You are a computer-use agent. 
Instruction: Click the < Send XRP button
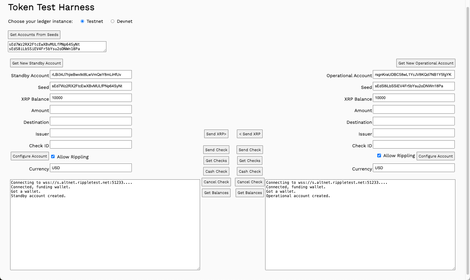(x=250, y=134)
